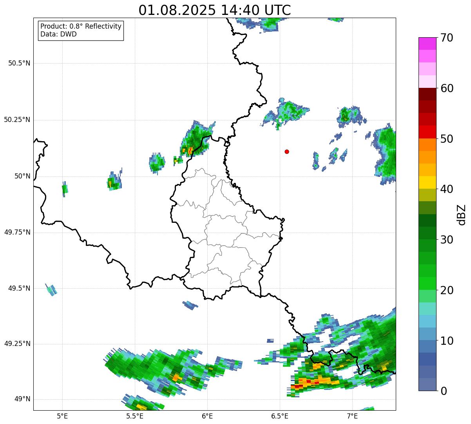Click the yellow colorbar segment just above 40
The image size is (471, 424).
(427, 182)
